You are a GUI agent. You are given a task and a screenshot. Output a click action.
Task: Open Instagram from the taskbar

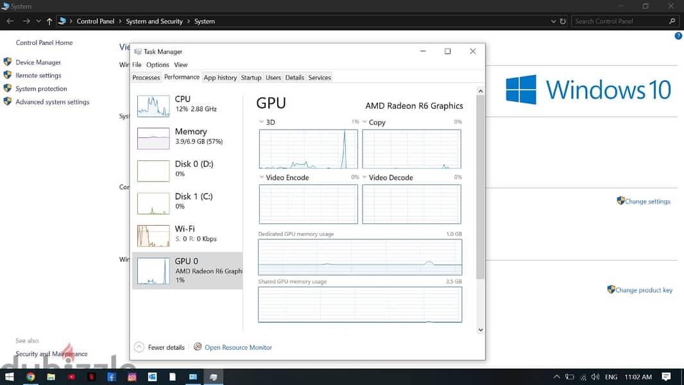pyautogui.click(x=132, y=377)
